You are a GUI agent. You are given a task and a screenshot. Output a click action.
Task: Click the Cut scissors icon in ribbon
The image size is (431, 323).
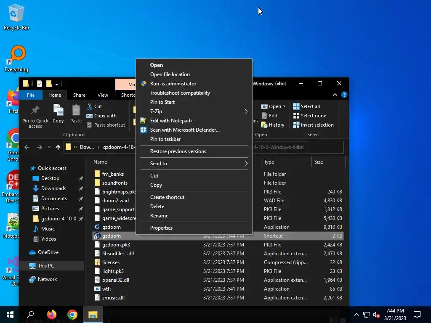point(90,106)
